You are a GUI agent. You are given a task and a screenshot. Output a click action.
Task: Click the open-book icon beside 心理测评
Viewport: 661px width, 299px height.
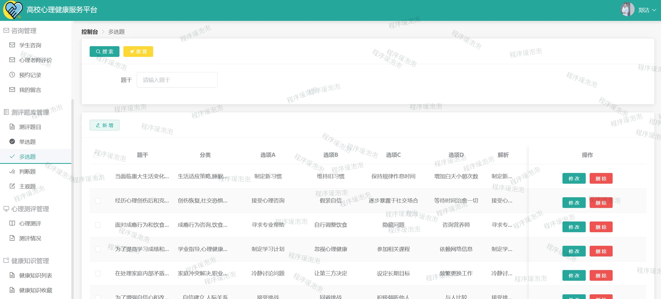[12, 223]
